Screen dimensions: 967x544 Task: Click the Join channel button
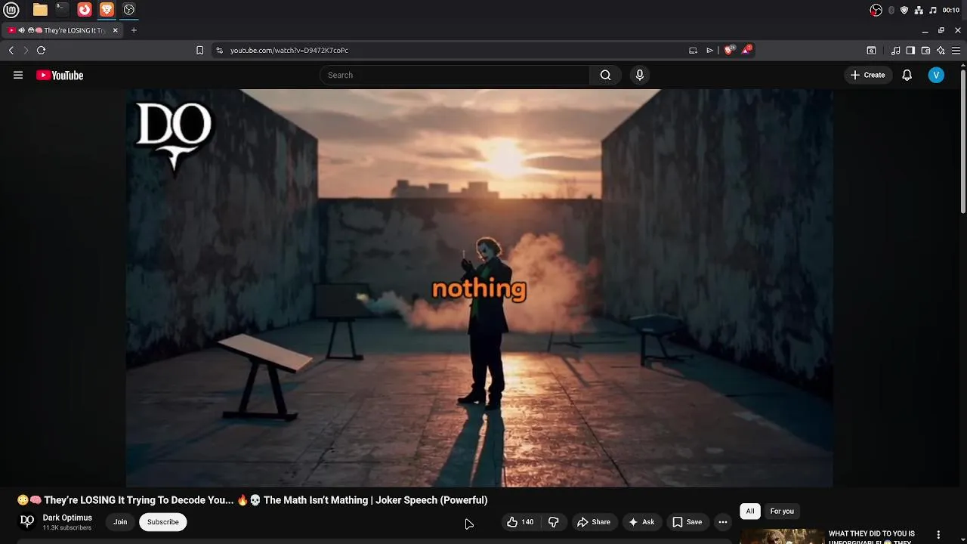click(120, 522)
